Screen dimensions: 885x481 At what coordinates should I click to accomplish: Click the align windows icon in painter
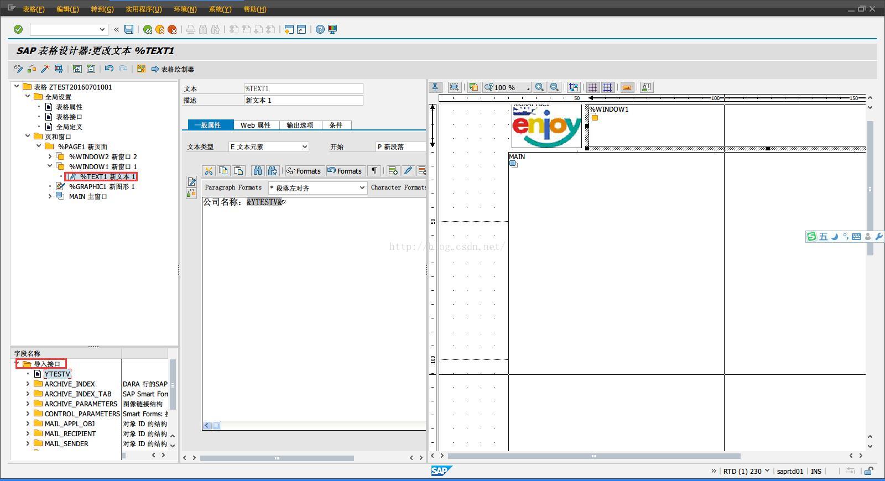pos(574,87)
